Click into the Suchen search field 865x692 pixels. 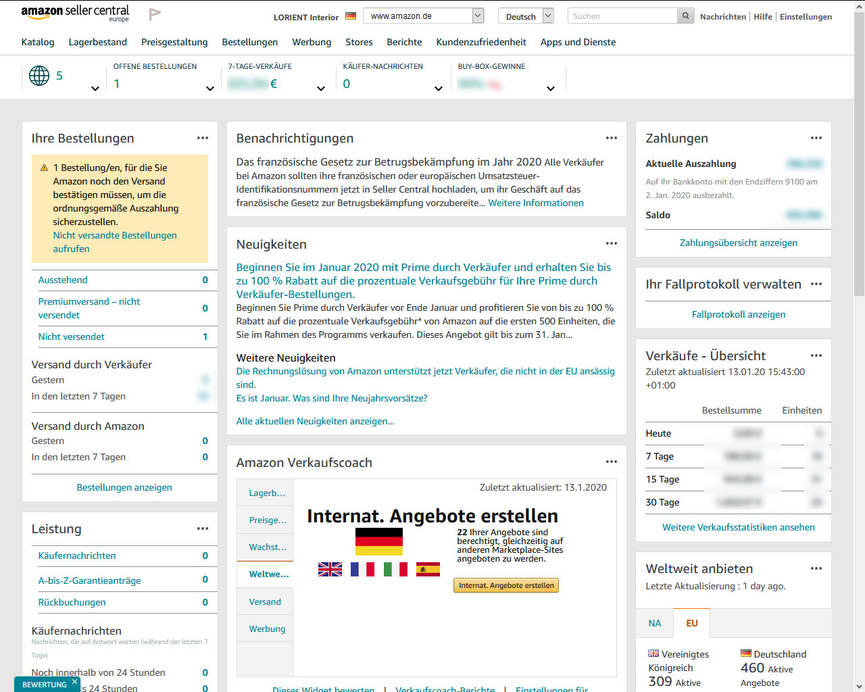pyautogui.click(x=622, y=16)
